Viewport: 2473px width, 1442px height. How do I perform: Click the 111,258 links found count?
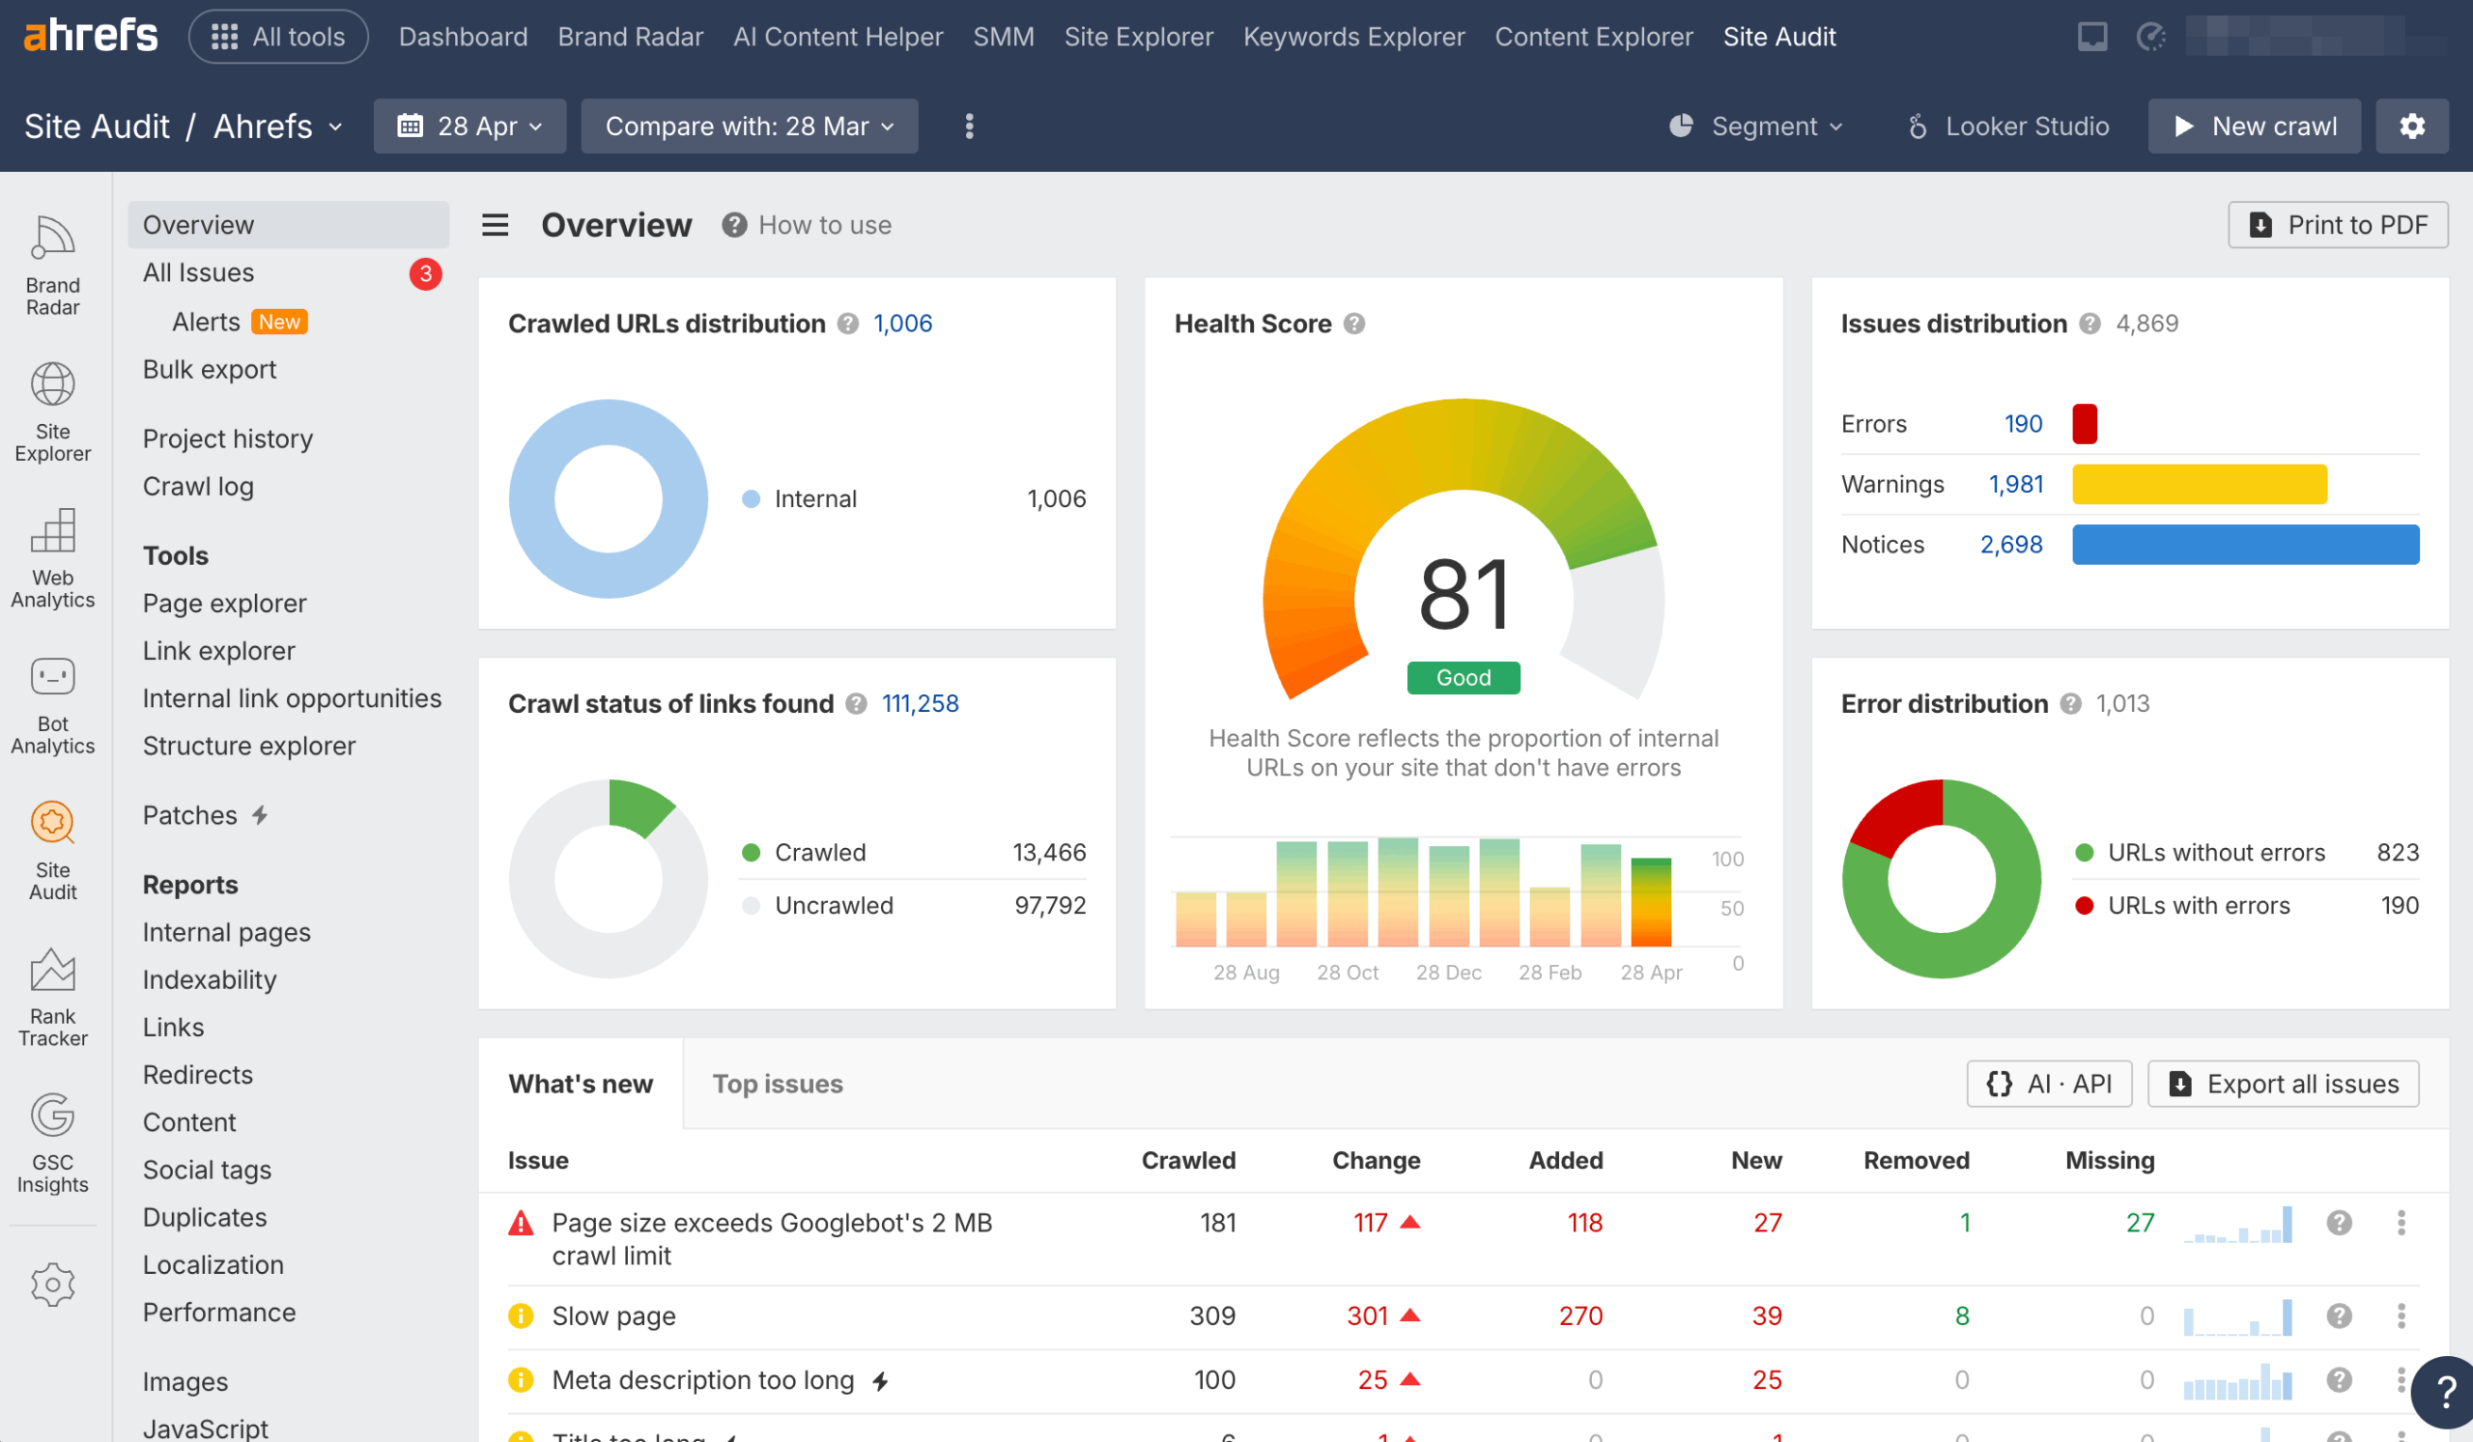pos(920,703)
